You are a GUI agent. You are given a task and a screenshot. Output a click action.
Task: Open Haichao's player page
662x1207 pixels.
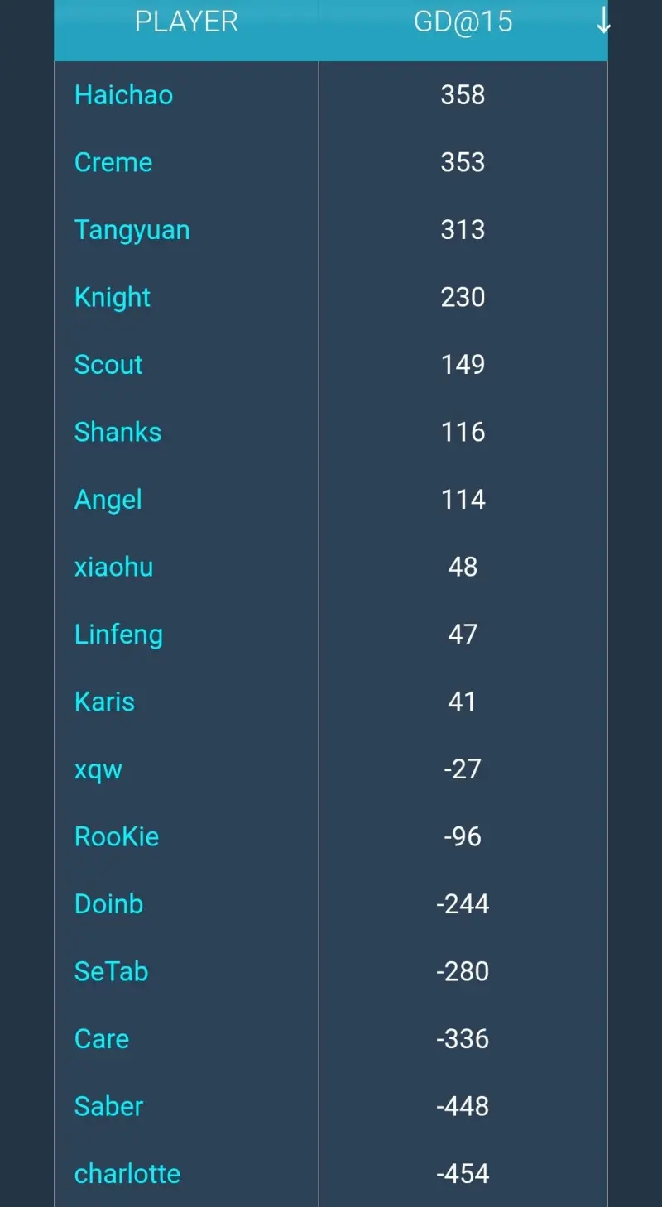click(x=123, y=95)
